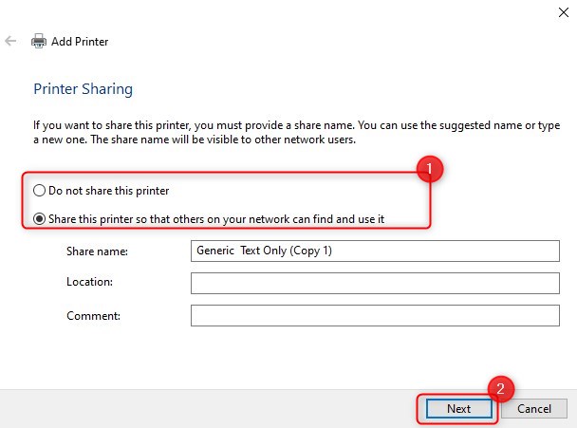Click into the Share name field
The image size is (577, 428).
[x=375, y=251]
